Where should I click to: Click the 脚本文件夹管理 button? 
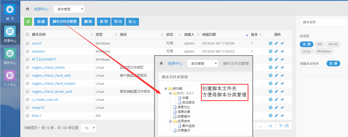pyautogui.click(x=64, y=22)
